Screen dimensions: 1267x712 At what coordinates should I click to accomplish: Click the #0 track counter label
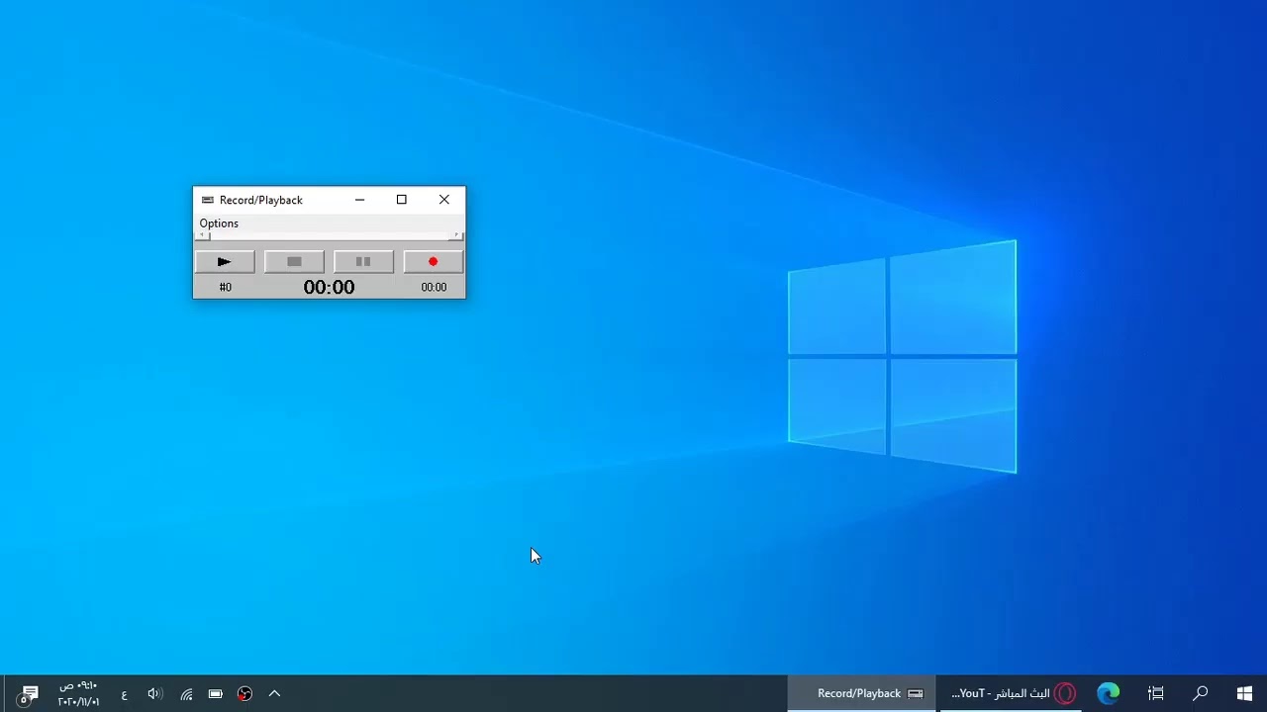226,287
